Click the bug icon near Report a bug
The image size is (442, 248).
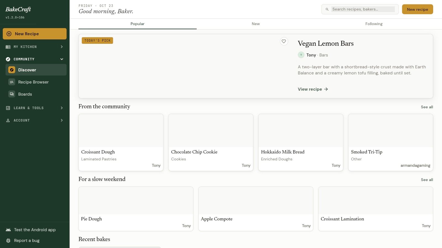(x=8, y=241)
